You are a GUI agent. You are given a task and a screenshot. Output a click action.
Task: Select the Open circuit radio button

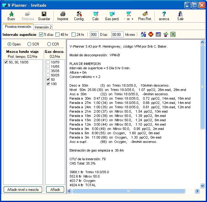pyautogui.click(x=9, y=44)
